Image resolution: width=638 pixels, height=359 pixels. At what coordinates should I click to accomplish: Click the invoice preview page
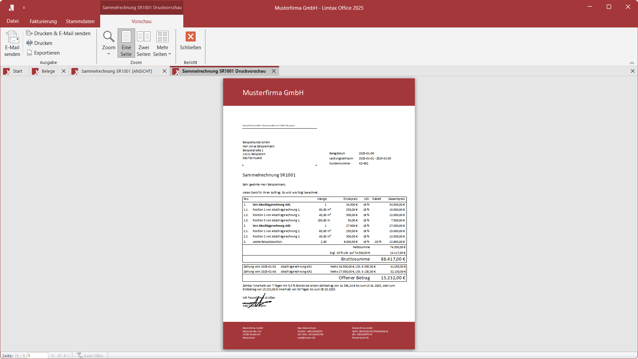click(319, 214)
